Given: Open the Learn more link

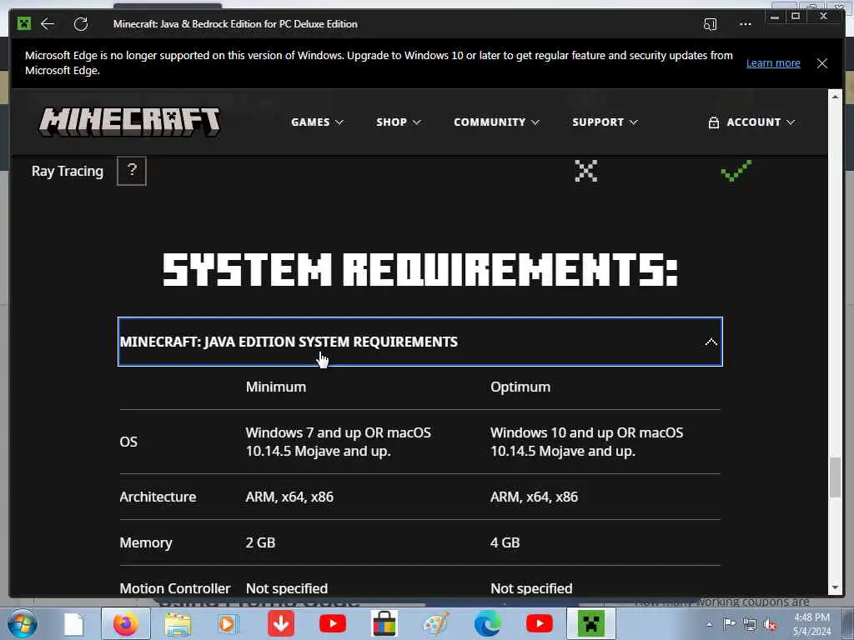Looking at the screenshot, I should (x=773, y=63).
